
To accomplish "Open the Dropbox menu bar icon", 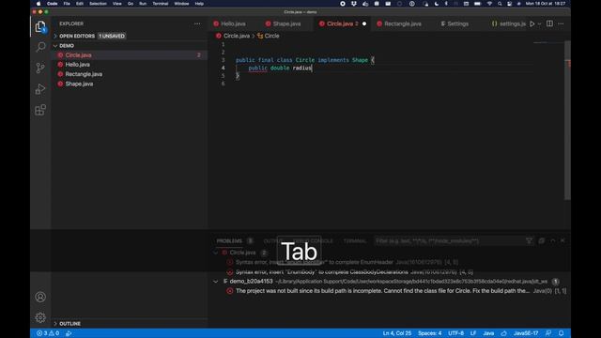I will 354,4.
